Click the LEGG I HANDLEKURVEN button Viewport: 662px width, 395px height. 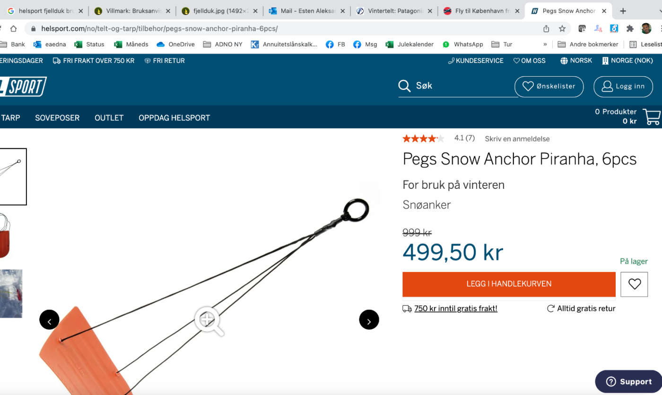click(508, 284)
